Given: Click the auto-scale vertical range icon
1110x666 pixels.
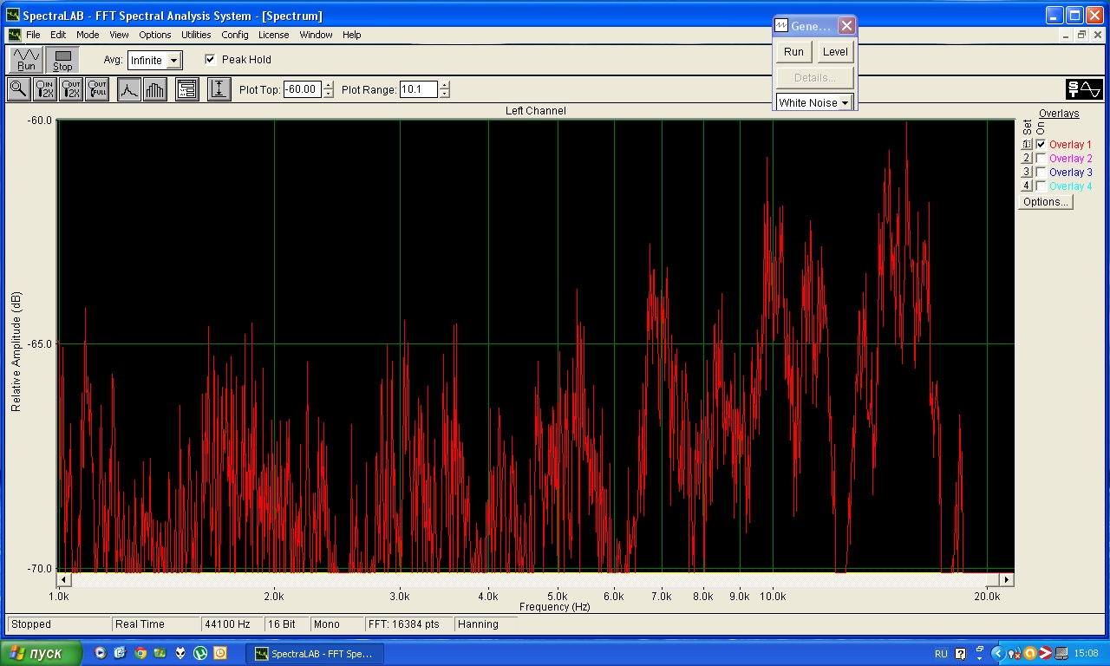Looking at the screenshot, I should (219, 89).
